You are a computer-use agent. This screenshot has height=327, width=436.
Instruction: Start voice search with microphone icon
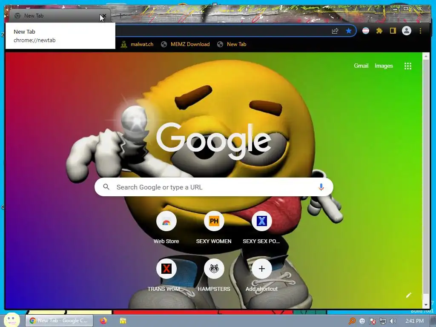321,187
